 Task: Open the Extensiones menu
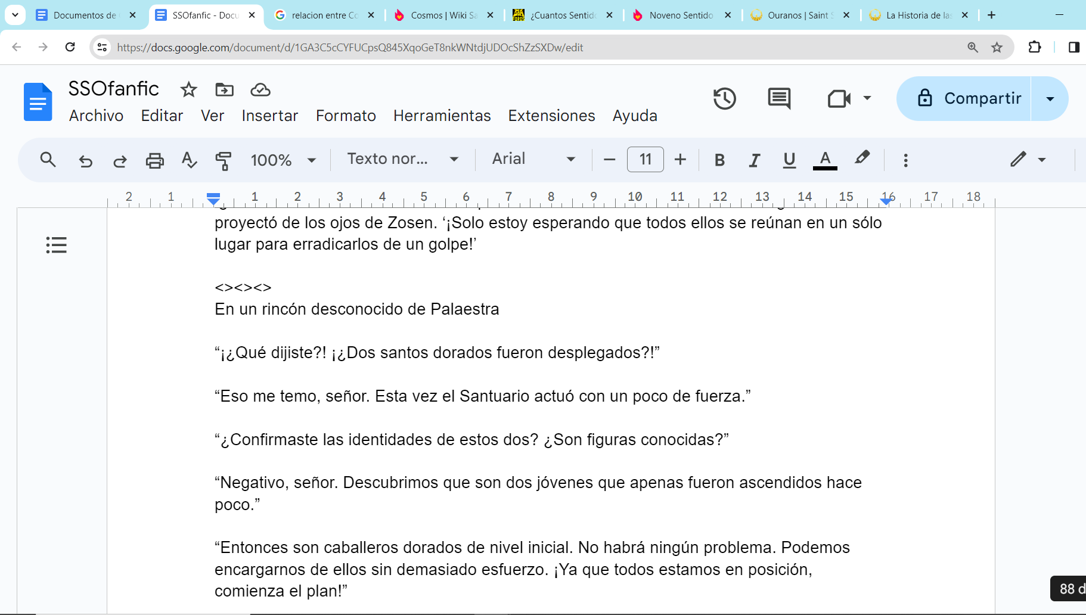pyautogui.click(x=551, y=116)
